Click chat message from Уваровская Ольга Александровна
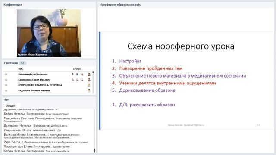The image size is (276, 155). pyautogui.click(x=32, y=130)
